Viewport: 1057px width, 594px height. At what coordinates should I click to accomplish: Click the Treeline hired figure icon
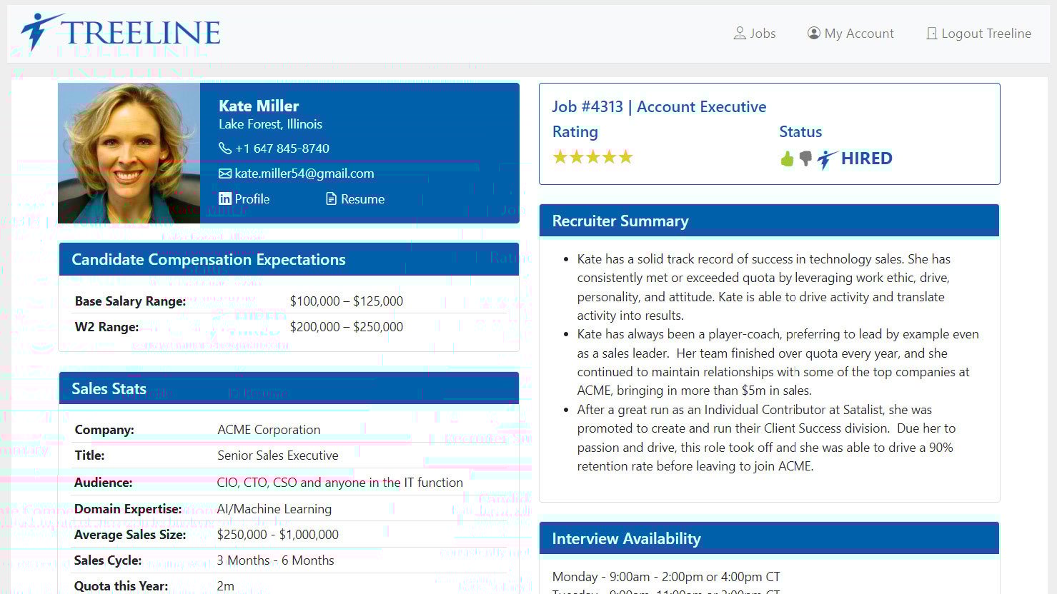pyautogui.click(x=827, y=158)
